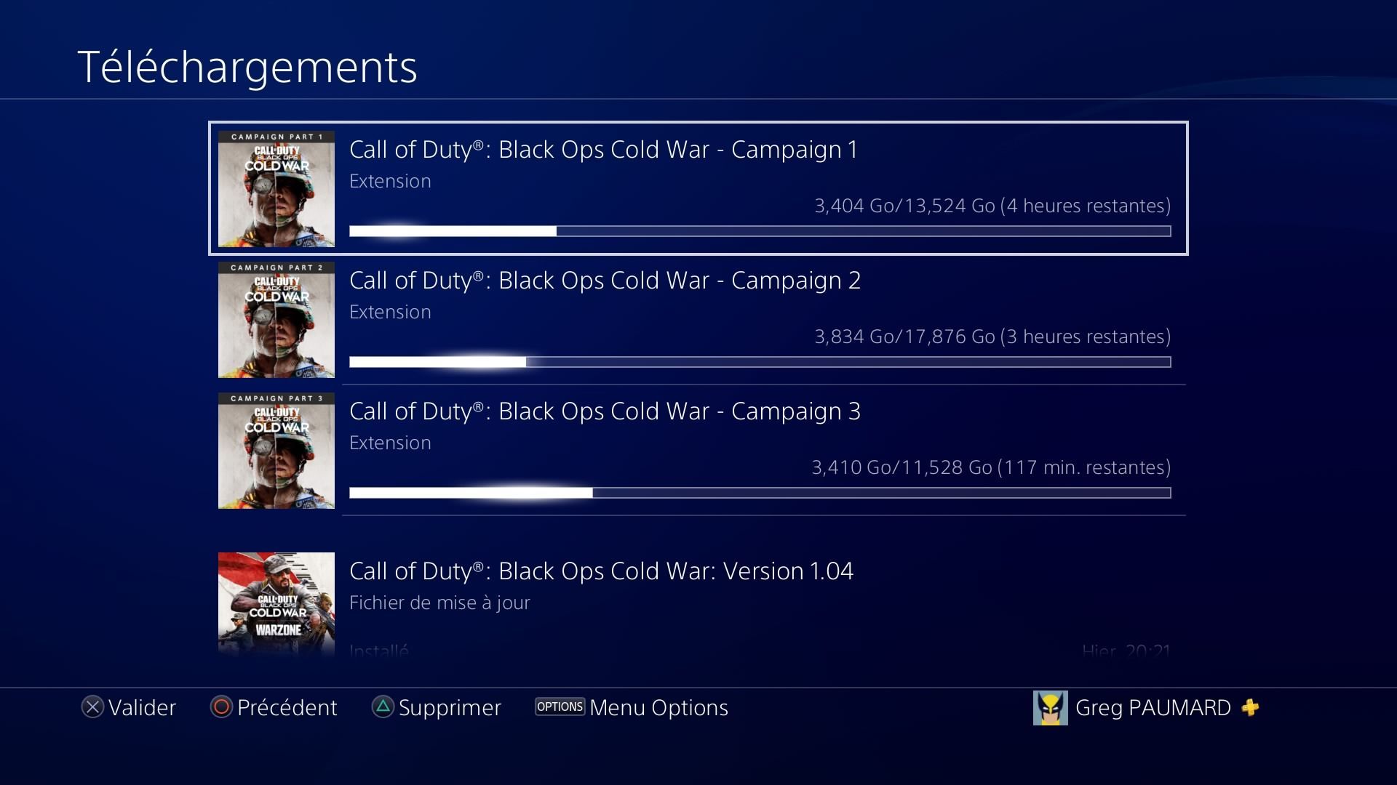Click the Campaign 1 download progress bar
Screen dimensions: 1397x785
coord(760,231)
